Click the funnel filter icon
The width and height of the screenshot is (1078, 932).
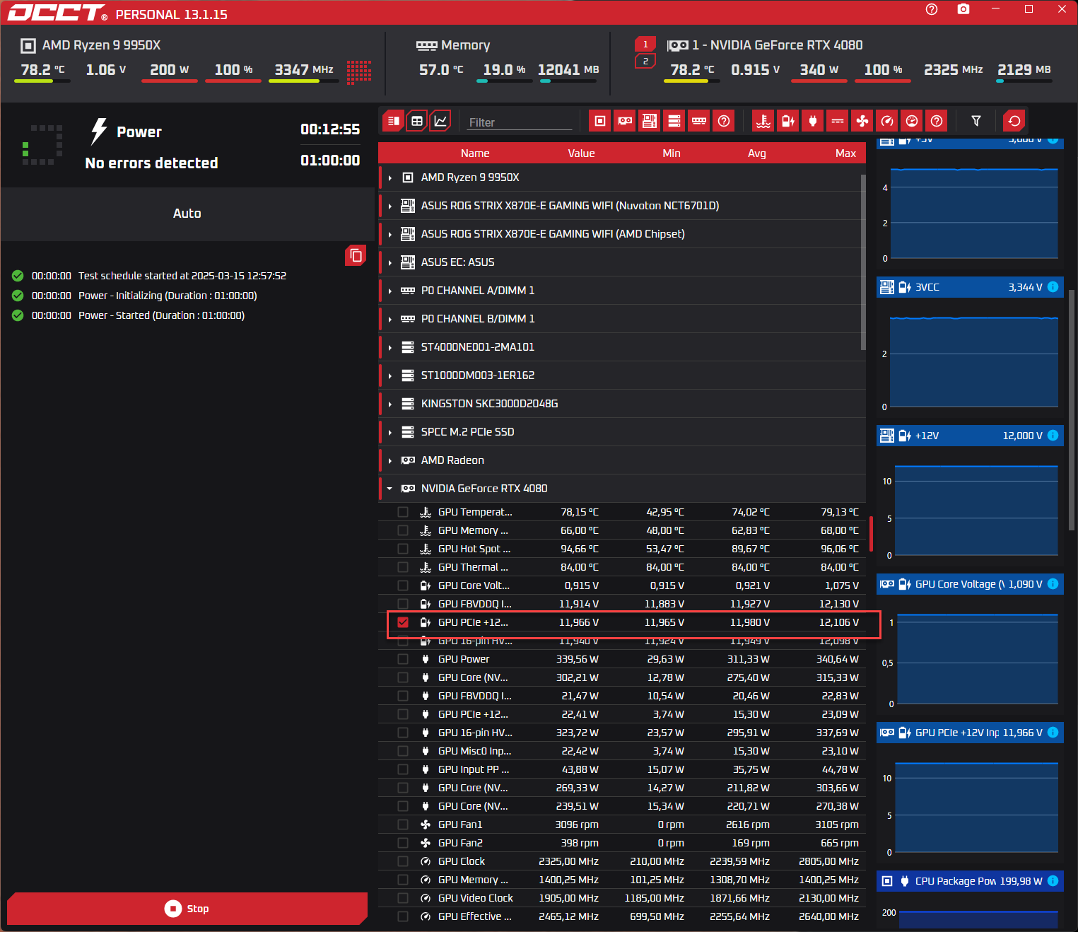click(976, 121)
